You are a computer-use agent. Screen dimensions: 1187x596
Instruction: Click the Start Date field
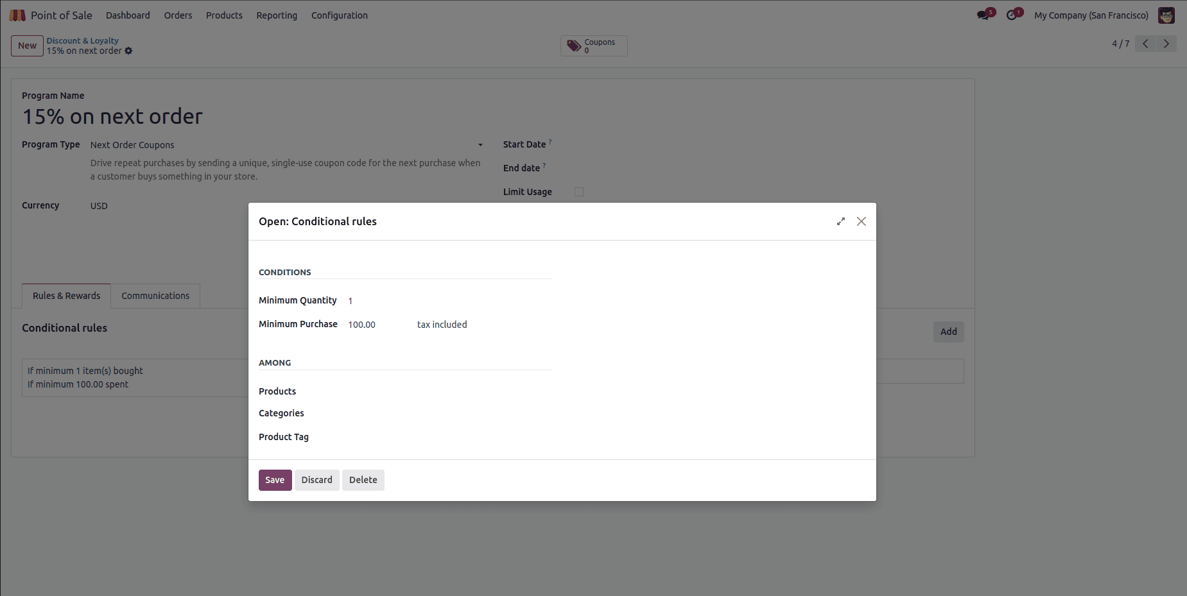point(768,145)
